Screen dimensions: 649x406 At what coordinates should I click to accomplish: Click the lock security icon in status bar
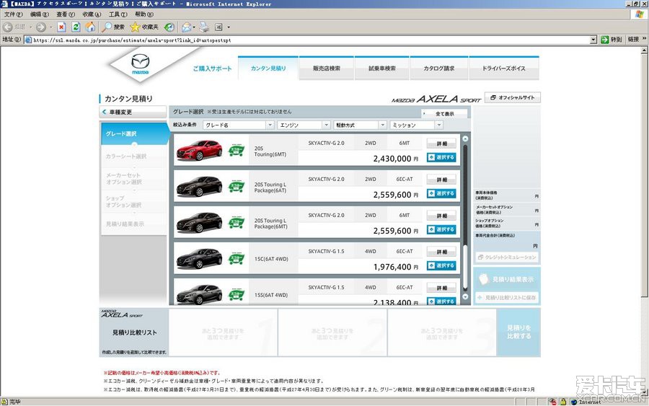[x=562, y=402]
